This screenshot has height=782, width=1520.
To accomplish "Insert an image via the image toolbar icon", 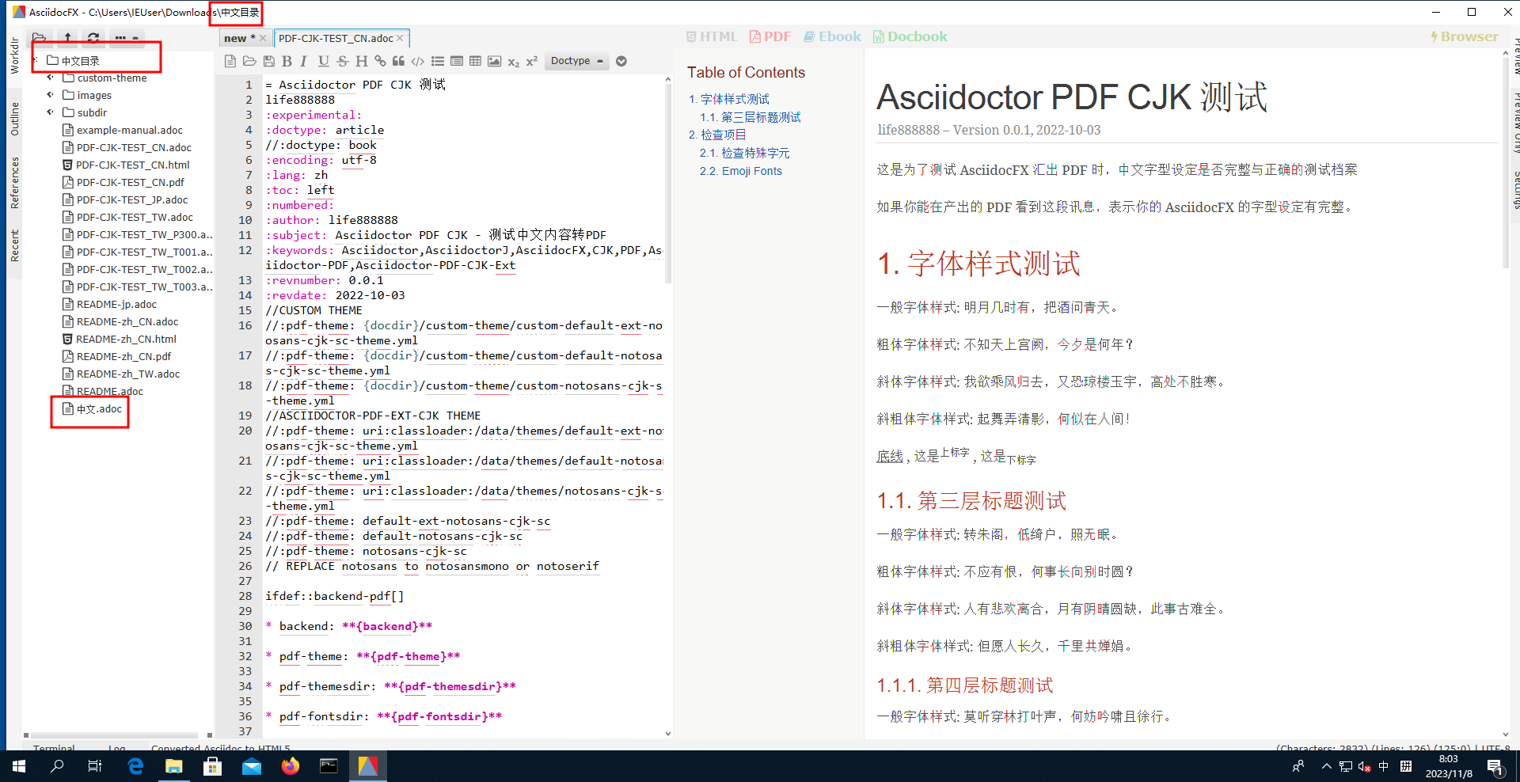I will pyautogui.click(x=495, y=61).
